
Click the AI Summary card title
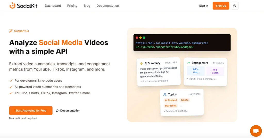(152, 63)
